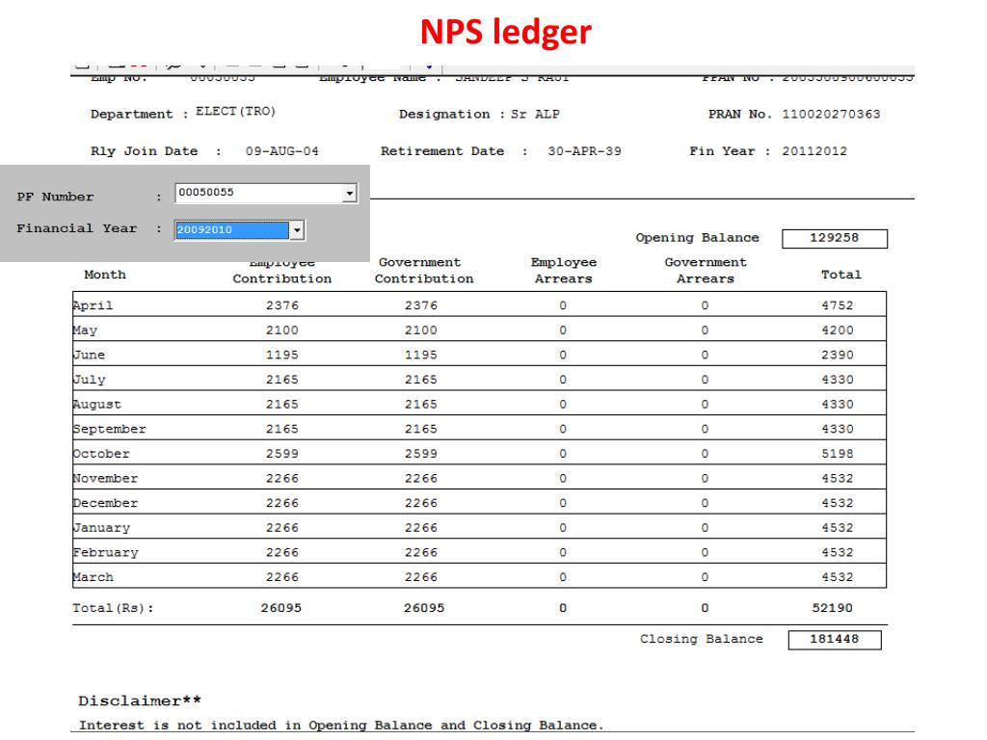Click April's total value 4752
The image size is (987, 740).
(x=838, y=305)
